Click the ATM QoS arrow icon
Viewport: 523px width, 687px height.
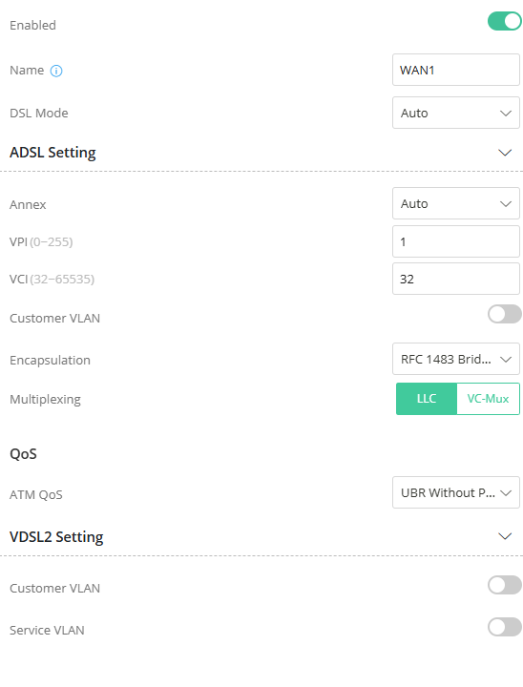[506, 493]
